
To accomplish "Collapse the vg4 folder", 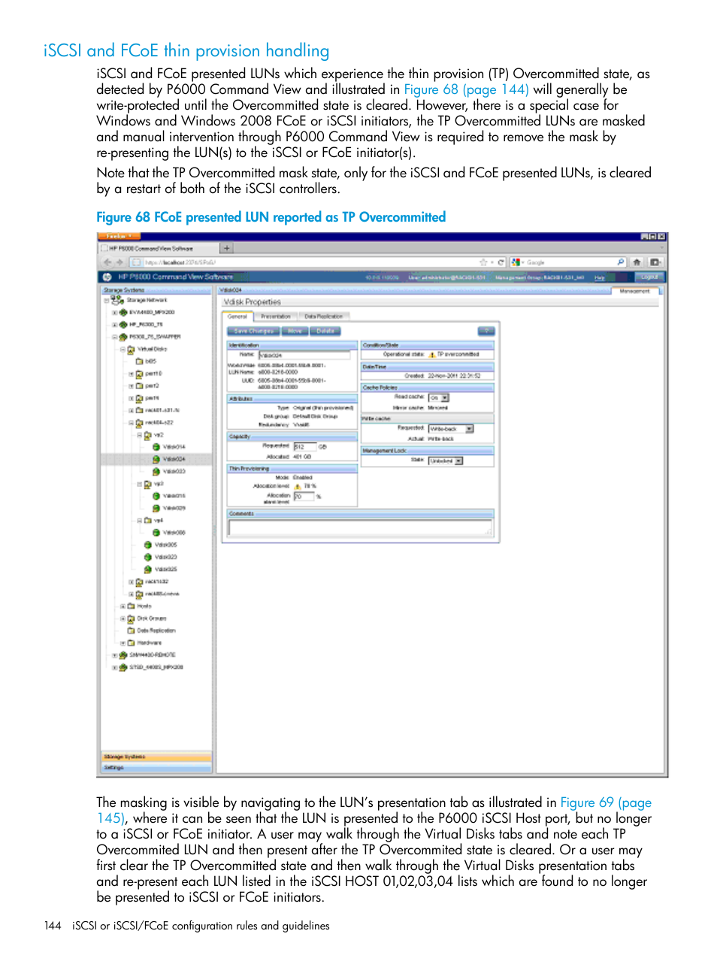I will 139,520.
